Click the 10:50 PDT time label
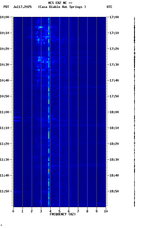This screenshot has width=146, height=228. (4, 96)
